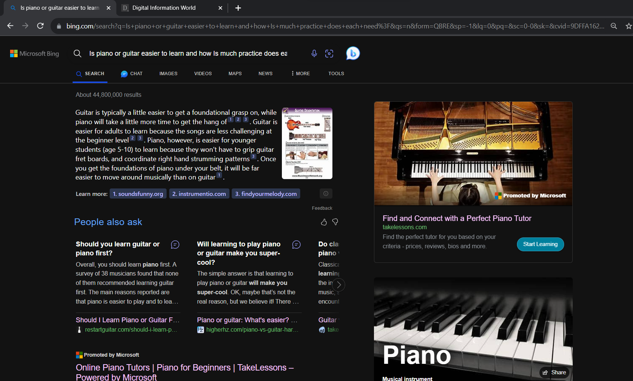Click in the Bing search query field
This screenshot has width=633, height=381.
point(188,53)
